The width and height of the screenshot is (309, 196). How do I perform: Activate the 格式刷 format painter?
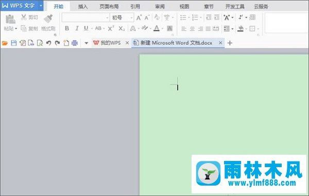tap(48, 23)
